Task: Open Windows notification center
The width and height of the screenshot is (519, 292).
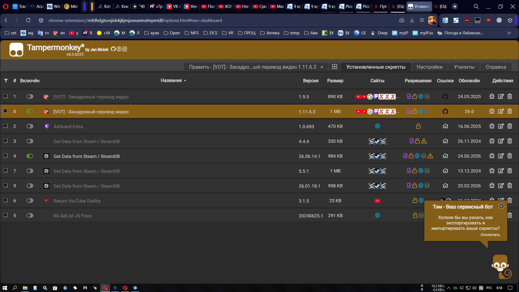Action: pyautogui.click(x=510, y=288)
